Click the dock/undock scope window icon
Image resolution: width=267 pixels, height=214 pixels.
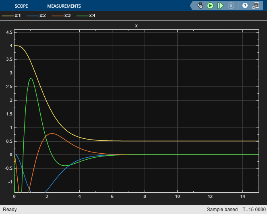pyautogui.click(x=255, y=6)
